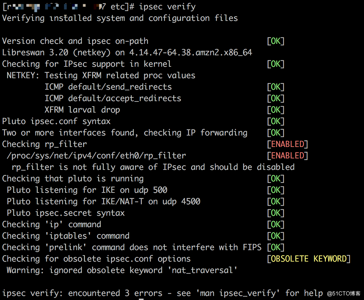Click '/proc/sys/net/ipv4/conf/eth0/rp_filter' path

click(x=96, y=156)
